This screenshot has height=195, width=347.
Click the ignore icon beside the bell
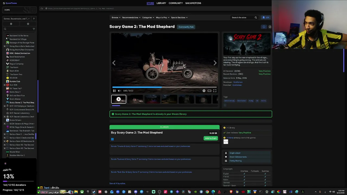270,27
